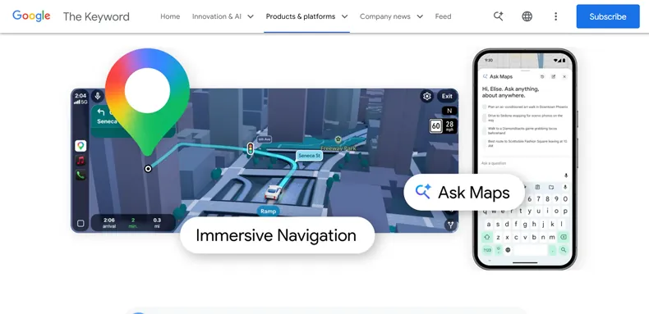Open the Innovation & AI menu

pos(217,16)
